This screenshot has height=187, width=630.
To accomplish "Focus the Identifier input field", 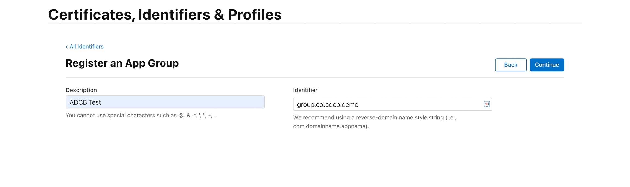I will [410, 104].
